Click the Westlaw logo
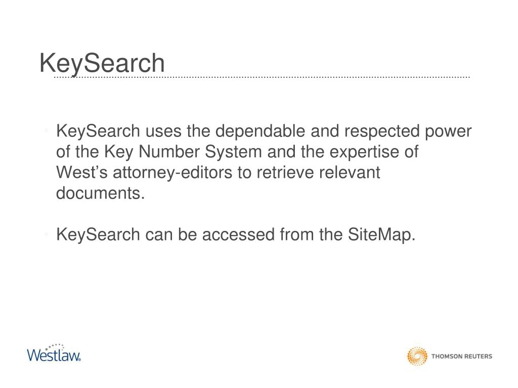The image size is (518, 388). (x=54, y=353)
